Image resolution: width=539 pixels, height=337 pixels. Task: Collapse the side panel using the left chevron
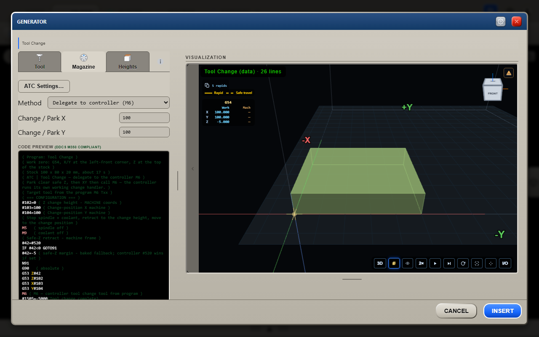click(193, 169)
